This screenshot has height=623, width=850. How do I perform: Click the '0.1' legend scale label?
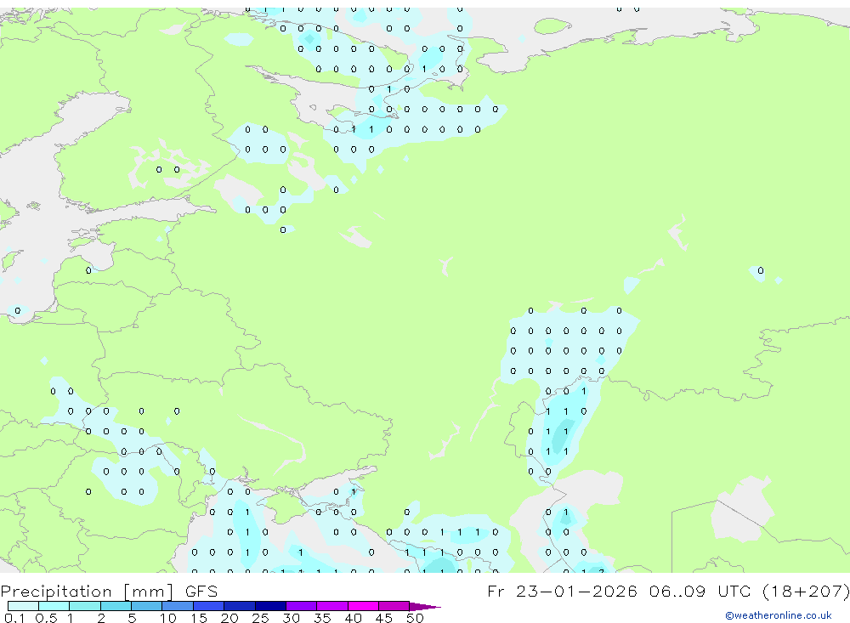coord(14,618)
